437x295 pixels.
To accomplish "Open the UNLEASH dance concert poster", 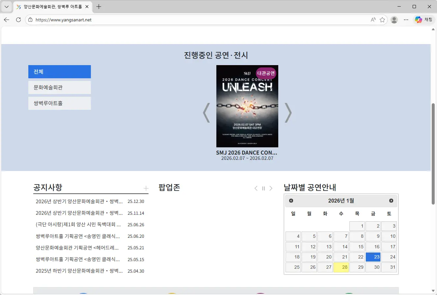I will coord(247,106).
